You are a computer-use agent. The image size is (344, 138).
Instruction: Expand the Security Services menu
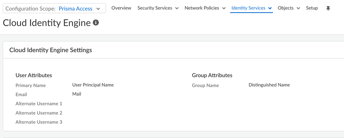coord(158,8)
